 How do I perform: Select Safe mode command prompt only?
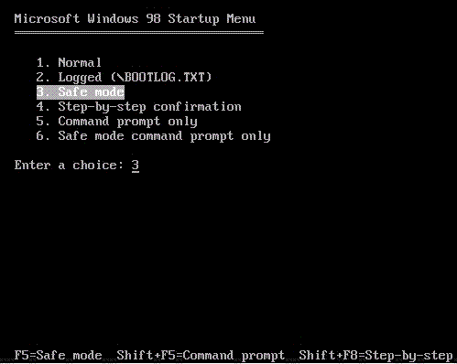[153, 136]
